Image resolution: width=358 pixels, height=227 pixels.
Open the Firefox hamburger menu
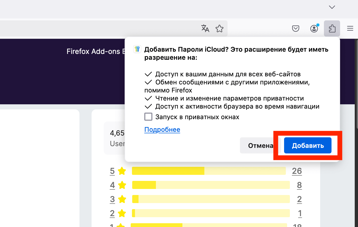click(350, 28)
